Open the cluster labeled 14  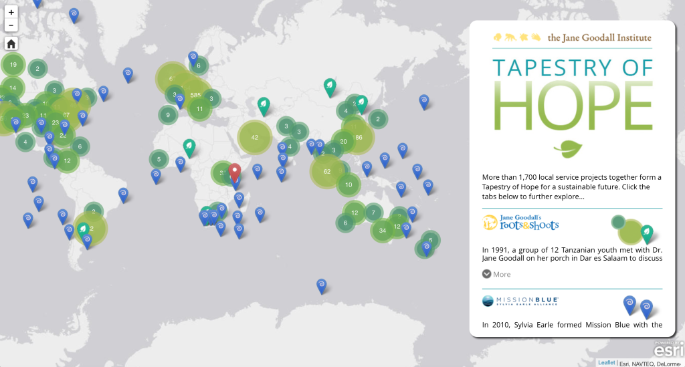[x=13, y=88]
